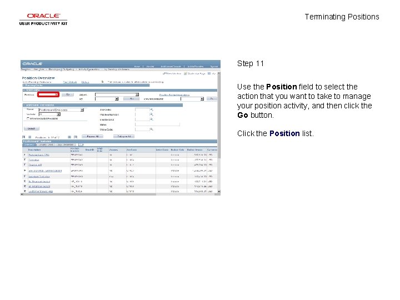This screenshot has width=400, height=300.
Task: Open the Position Activity link right of Adjust
Action: coord(174,94)
